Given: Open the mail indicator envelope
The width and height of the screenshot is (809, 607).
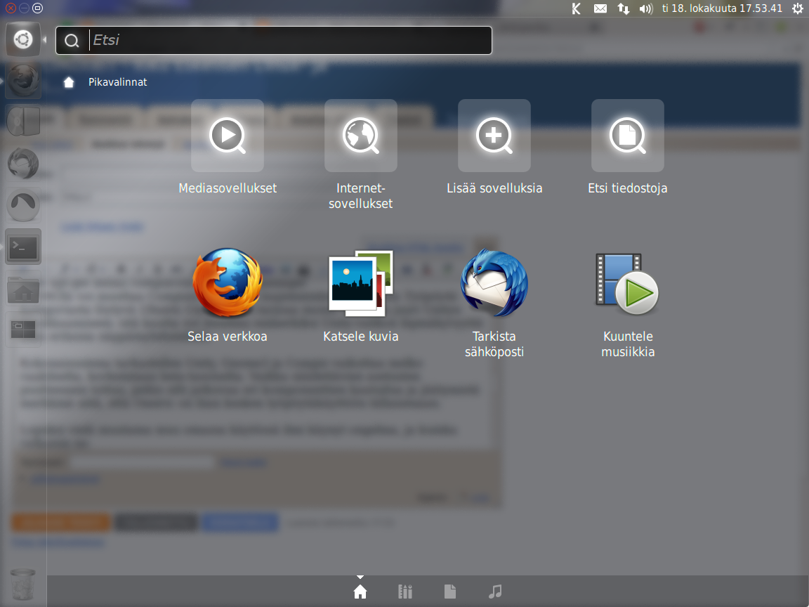Looking at the screenshot, I should coord(600,8).
